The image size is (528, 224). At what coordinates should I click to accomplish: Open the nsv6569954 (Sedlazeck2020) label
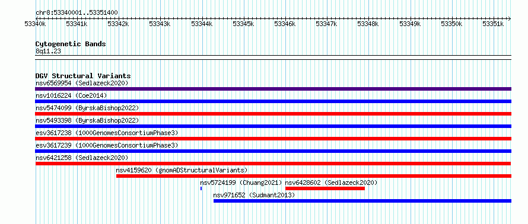coord(82,83)
